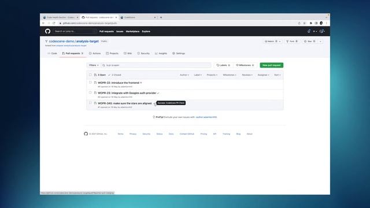Check the WOPR-22 pull request checkbox

(x=90, y=83)
